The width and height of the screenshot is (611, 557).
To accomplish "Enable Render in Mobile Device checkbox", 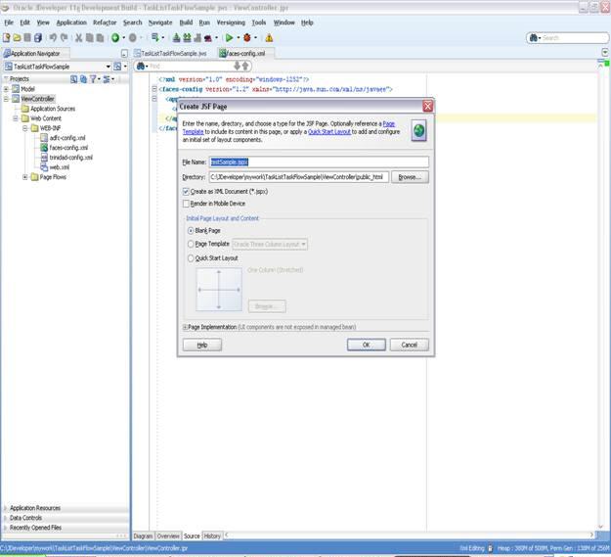I will point(186,204).
